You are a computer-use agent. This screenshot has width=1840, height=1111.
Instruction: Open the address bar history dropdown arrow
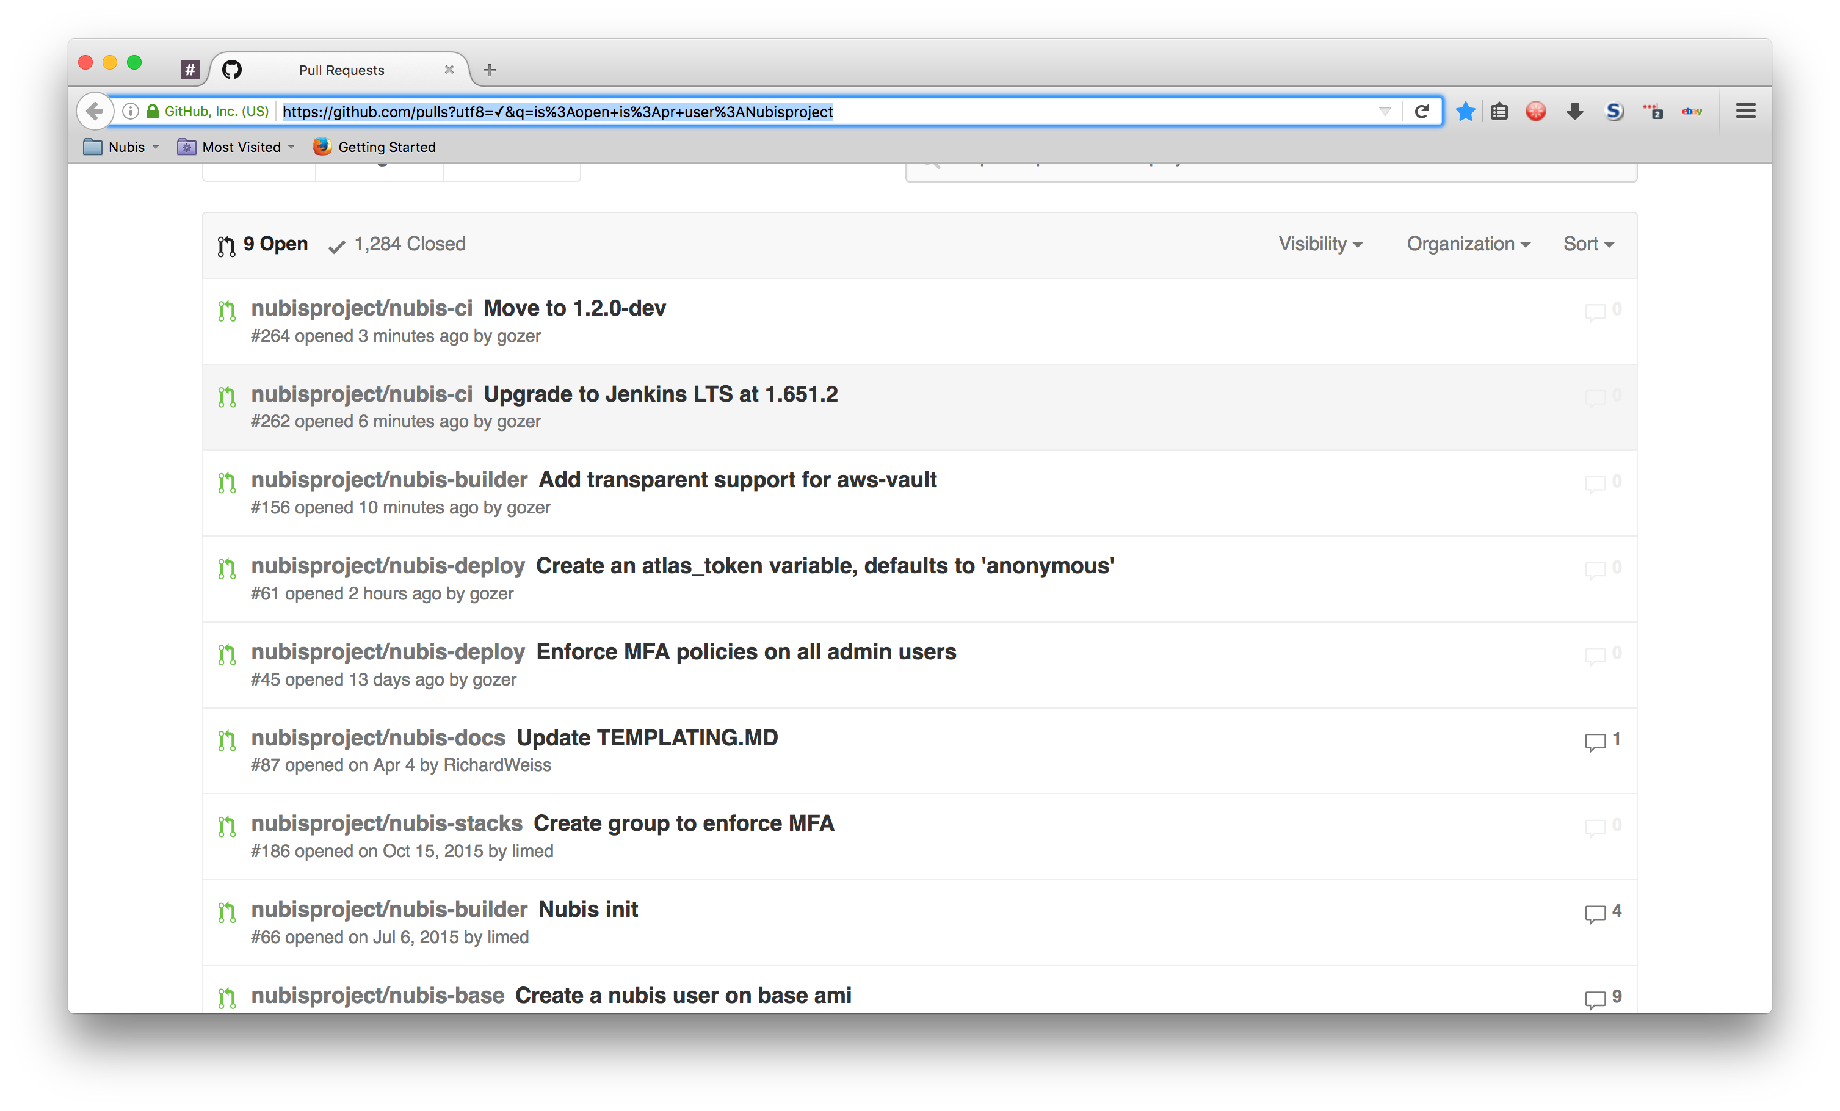1385,111
